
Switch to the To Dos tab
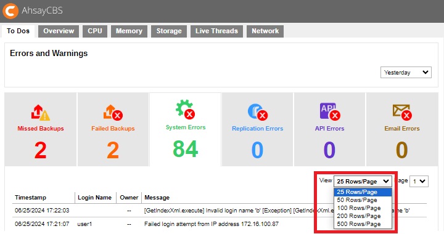pos(18,31)
